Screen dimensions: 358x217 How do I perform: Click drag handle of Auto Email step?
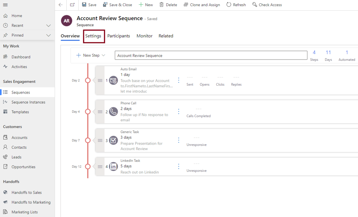100,80
